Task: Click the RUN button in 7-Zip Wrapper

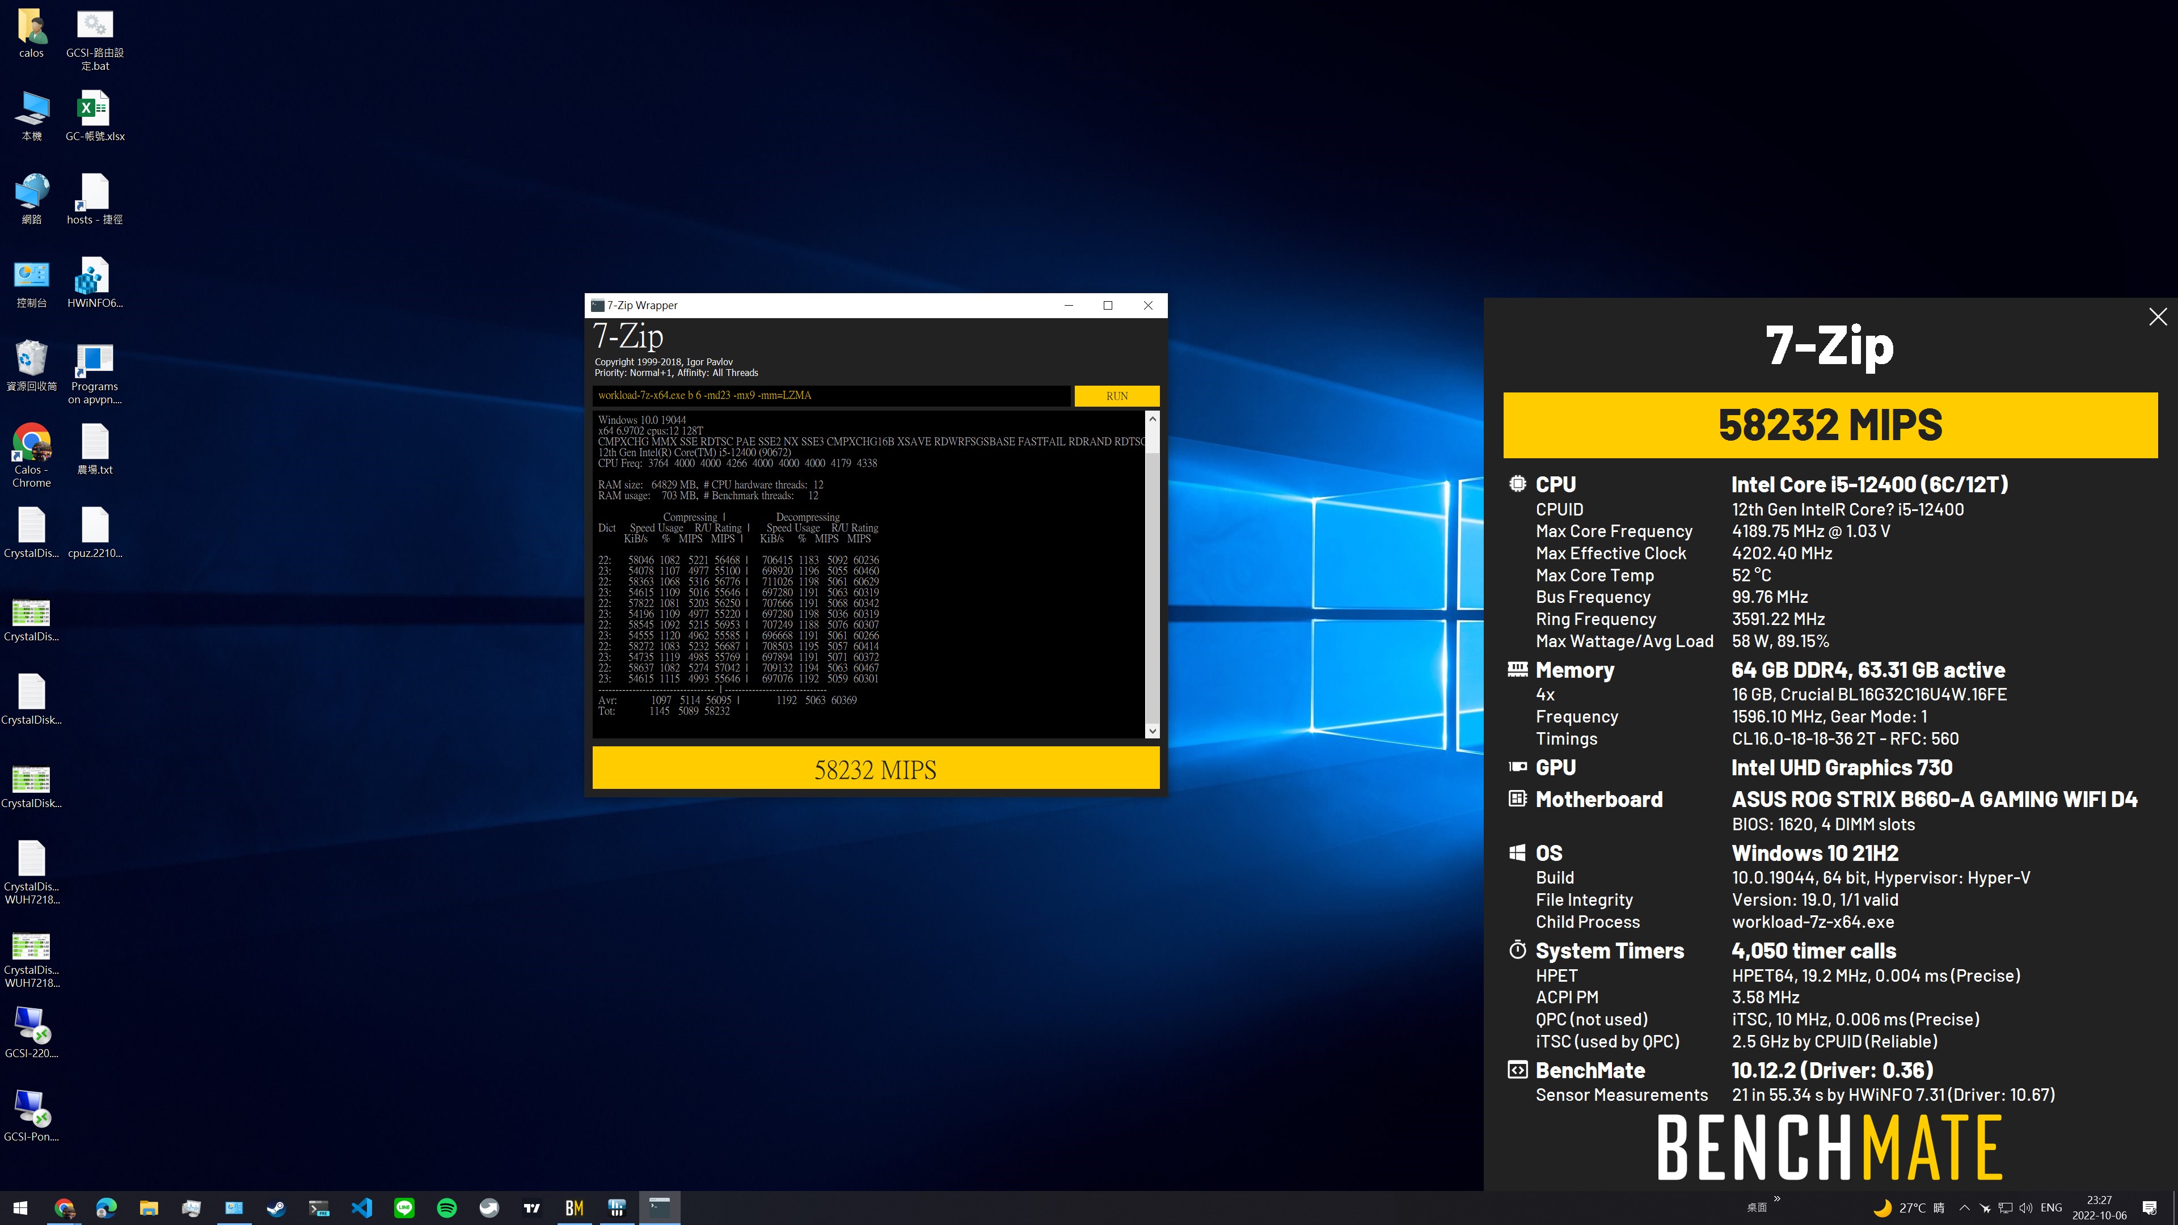Action: coord(1116,396)
